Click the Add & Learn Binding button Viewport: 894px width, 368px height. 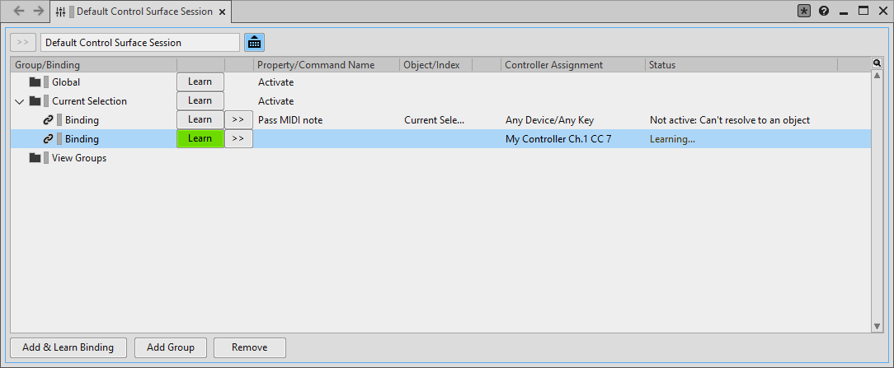[68, 347]
